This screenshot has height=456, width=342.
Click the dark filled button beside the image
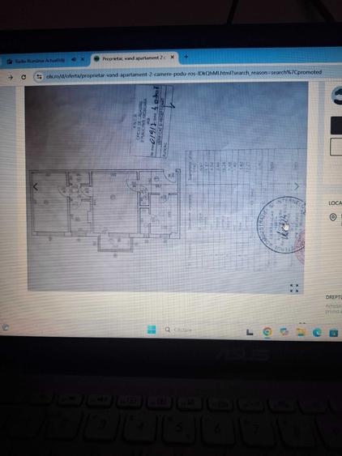click(336, 126)
